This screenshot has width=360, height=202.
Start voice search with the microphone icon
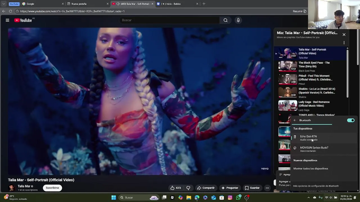tap(238, 20)
